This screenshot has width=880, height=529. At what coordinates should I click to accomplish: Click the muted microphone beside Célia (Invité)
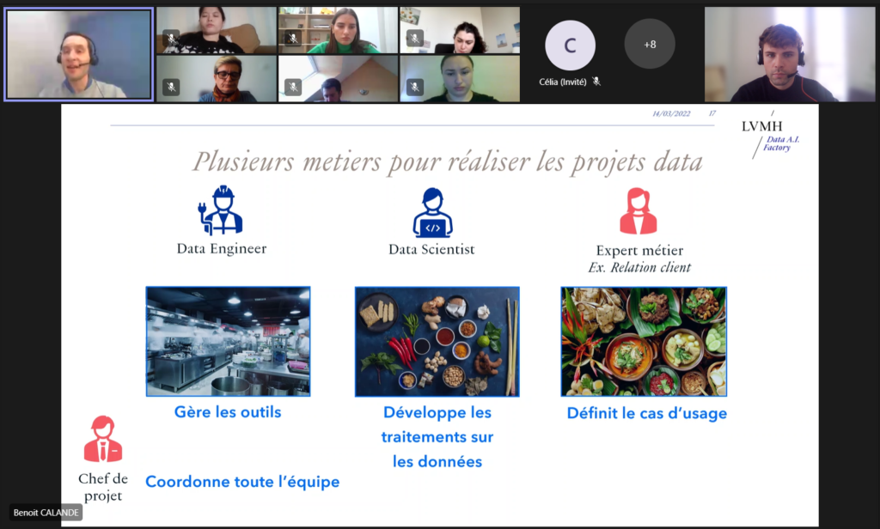click(596, 82)
